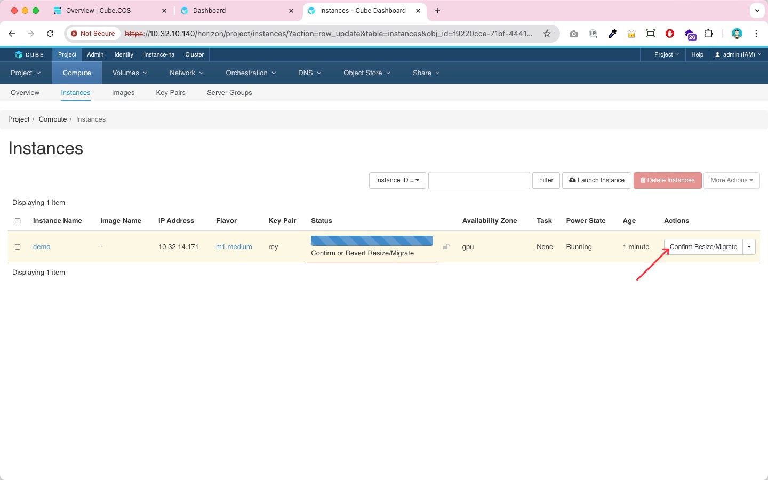Open the Server Groups sub-tab
768x480 pixels.
(x=229, y=93)
